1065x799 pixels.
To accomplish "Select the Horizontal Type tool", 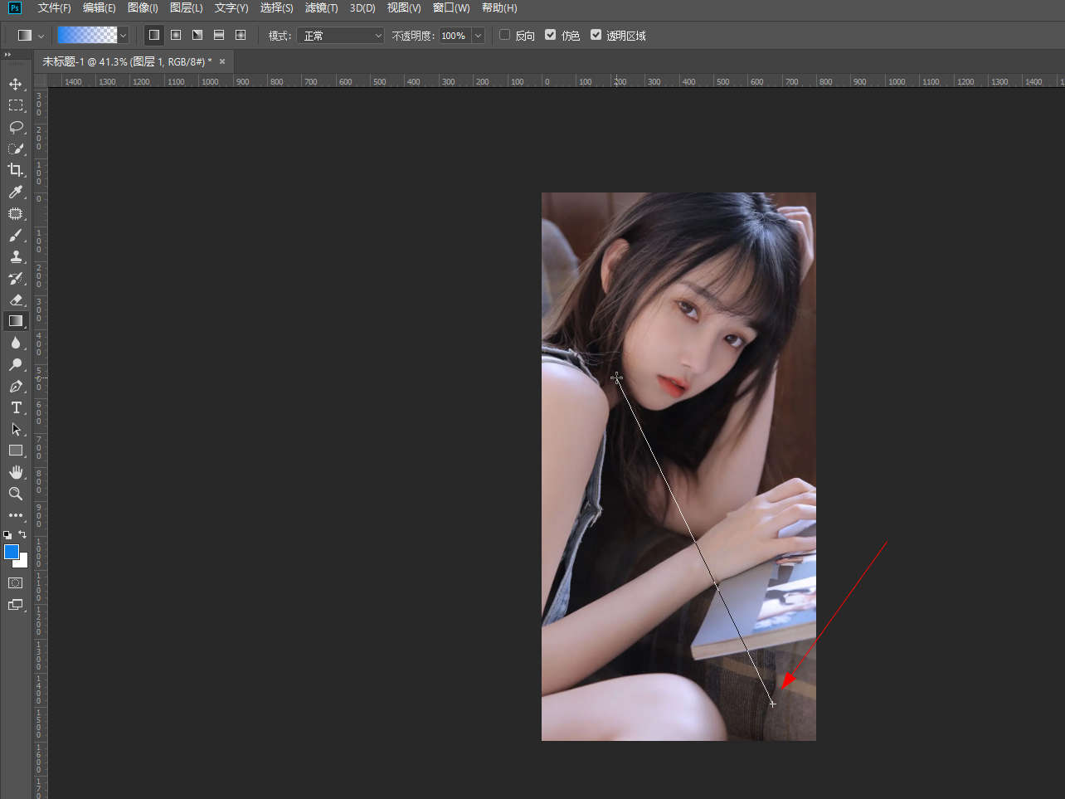I will click(x=16, y=407).
